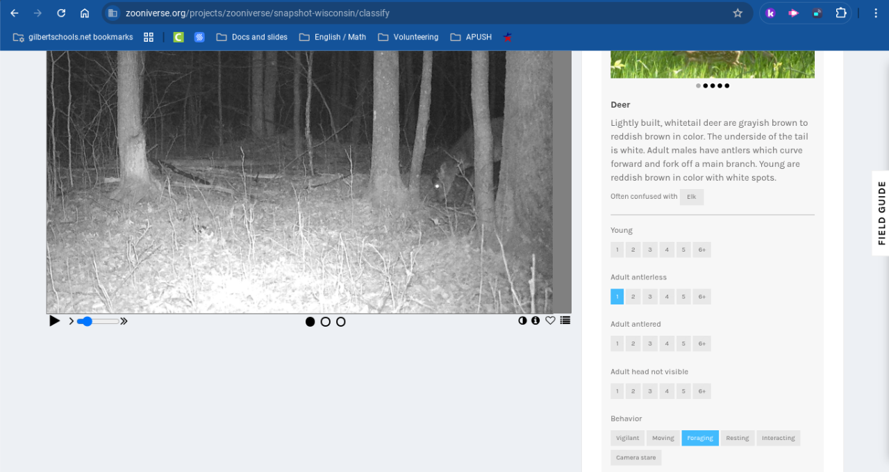Open subject metadata info icon
Screen dimensions: 889x472
pyautogui.click(x=535, y=320)
